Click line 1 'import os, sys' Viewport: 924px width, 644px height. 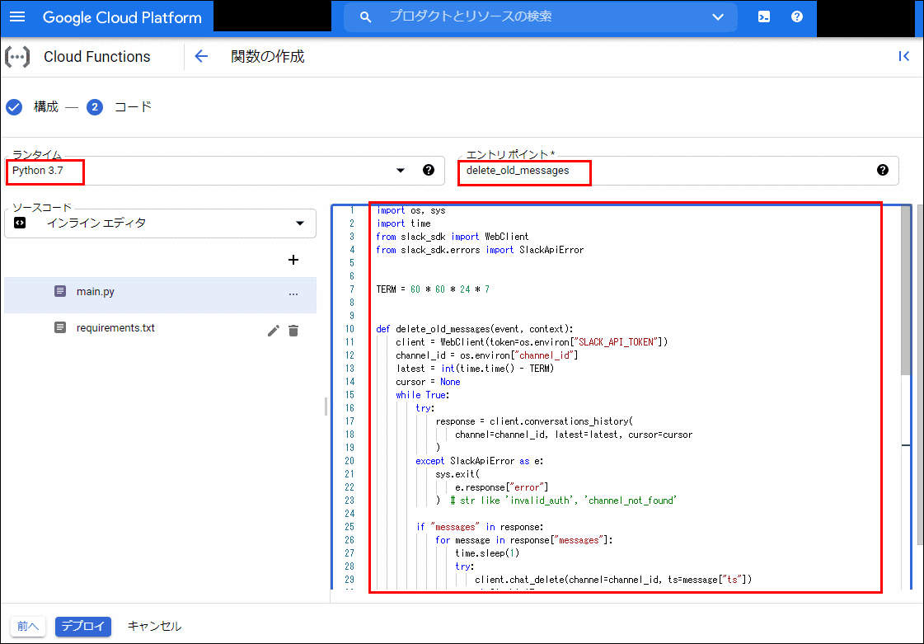(x=410, y=210)
